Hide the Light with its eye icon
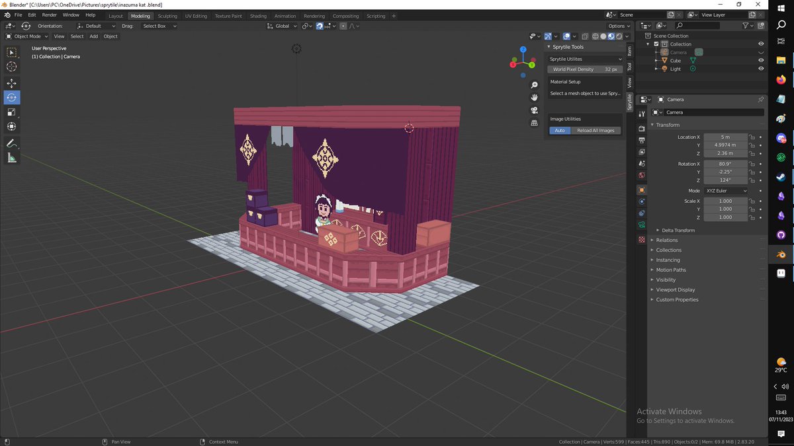 (761, 69)
